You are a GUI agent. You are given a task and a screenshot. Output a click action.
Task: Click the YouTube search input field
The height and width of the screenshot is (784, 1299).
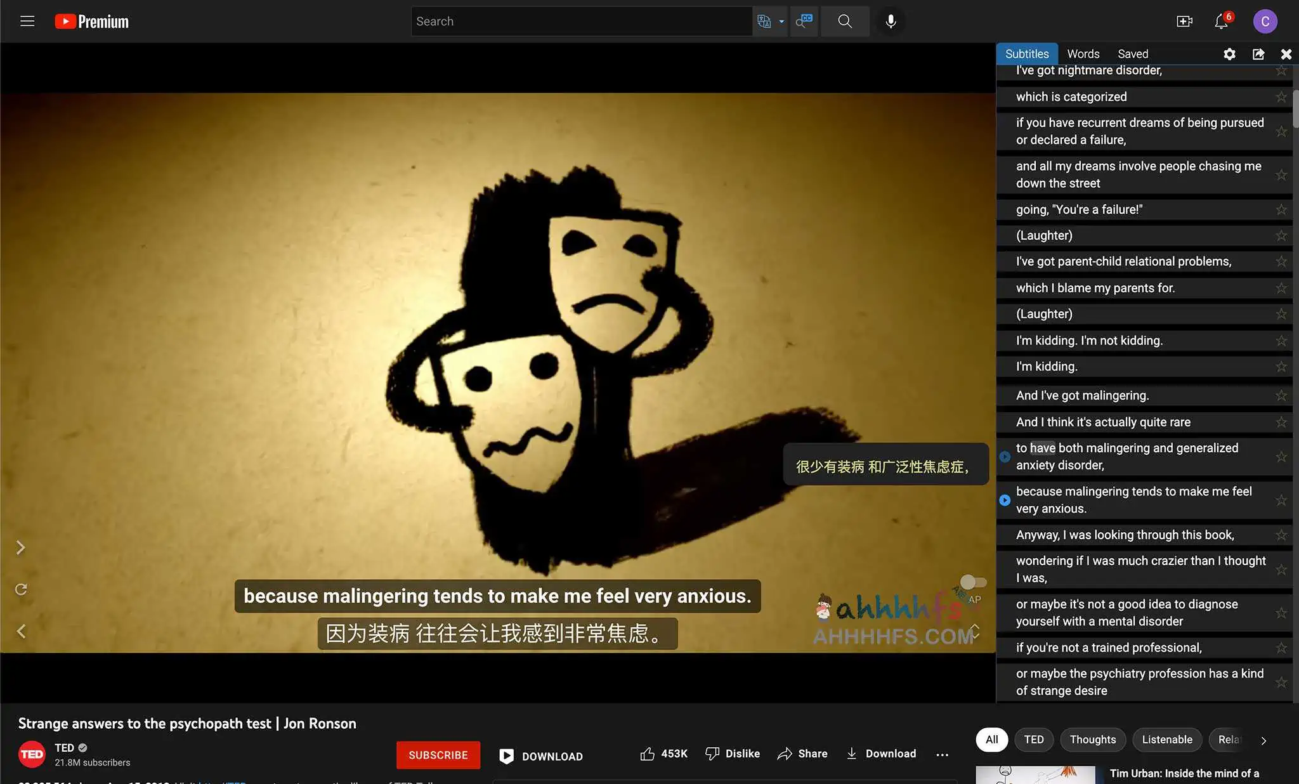[581, 21]
